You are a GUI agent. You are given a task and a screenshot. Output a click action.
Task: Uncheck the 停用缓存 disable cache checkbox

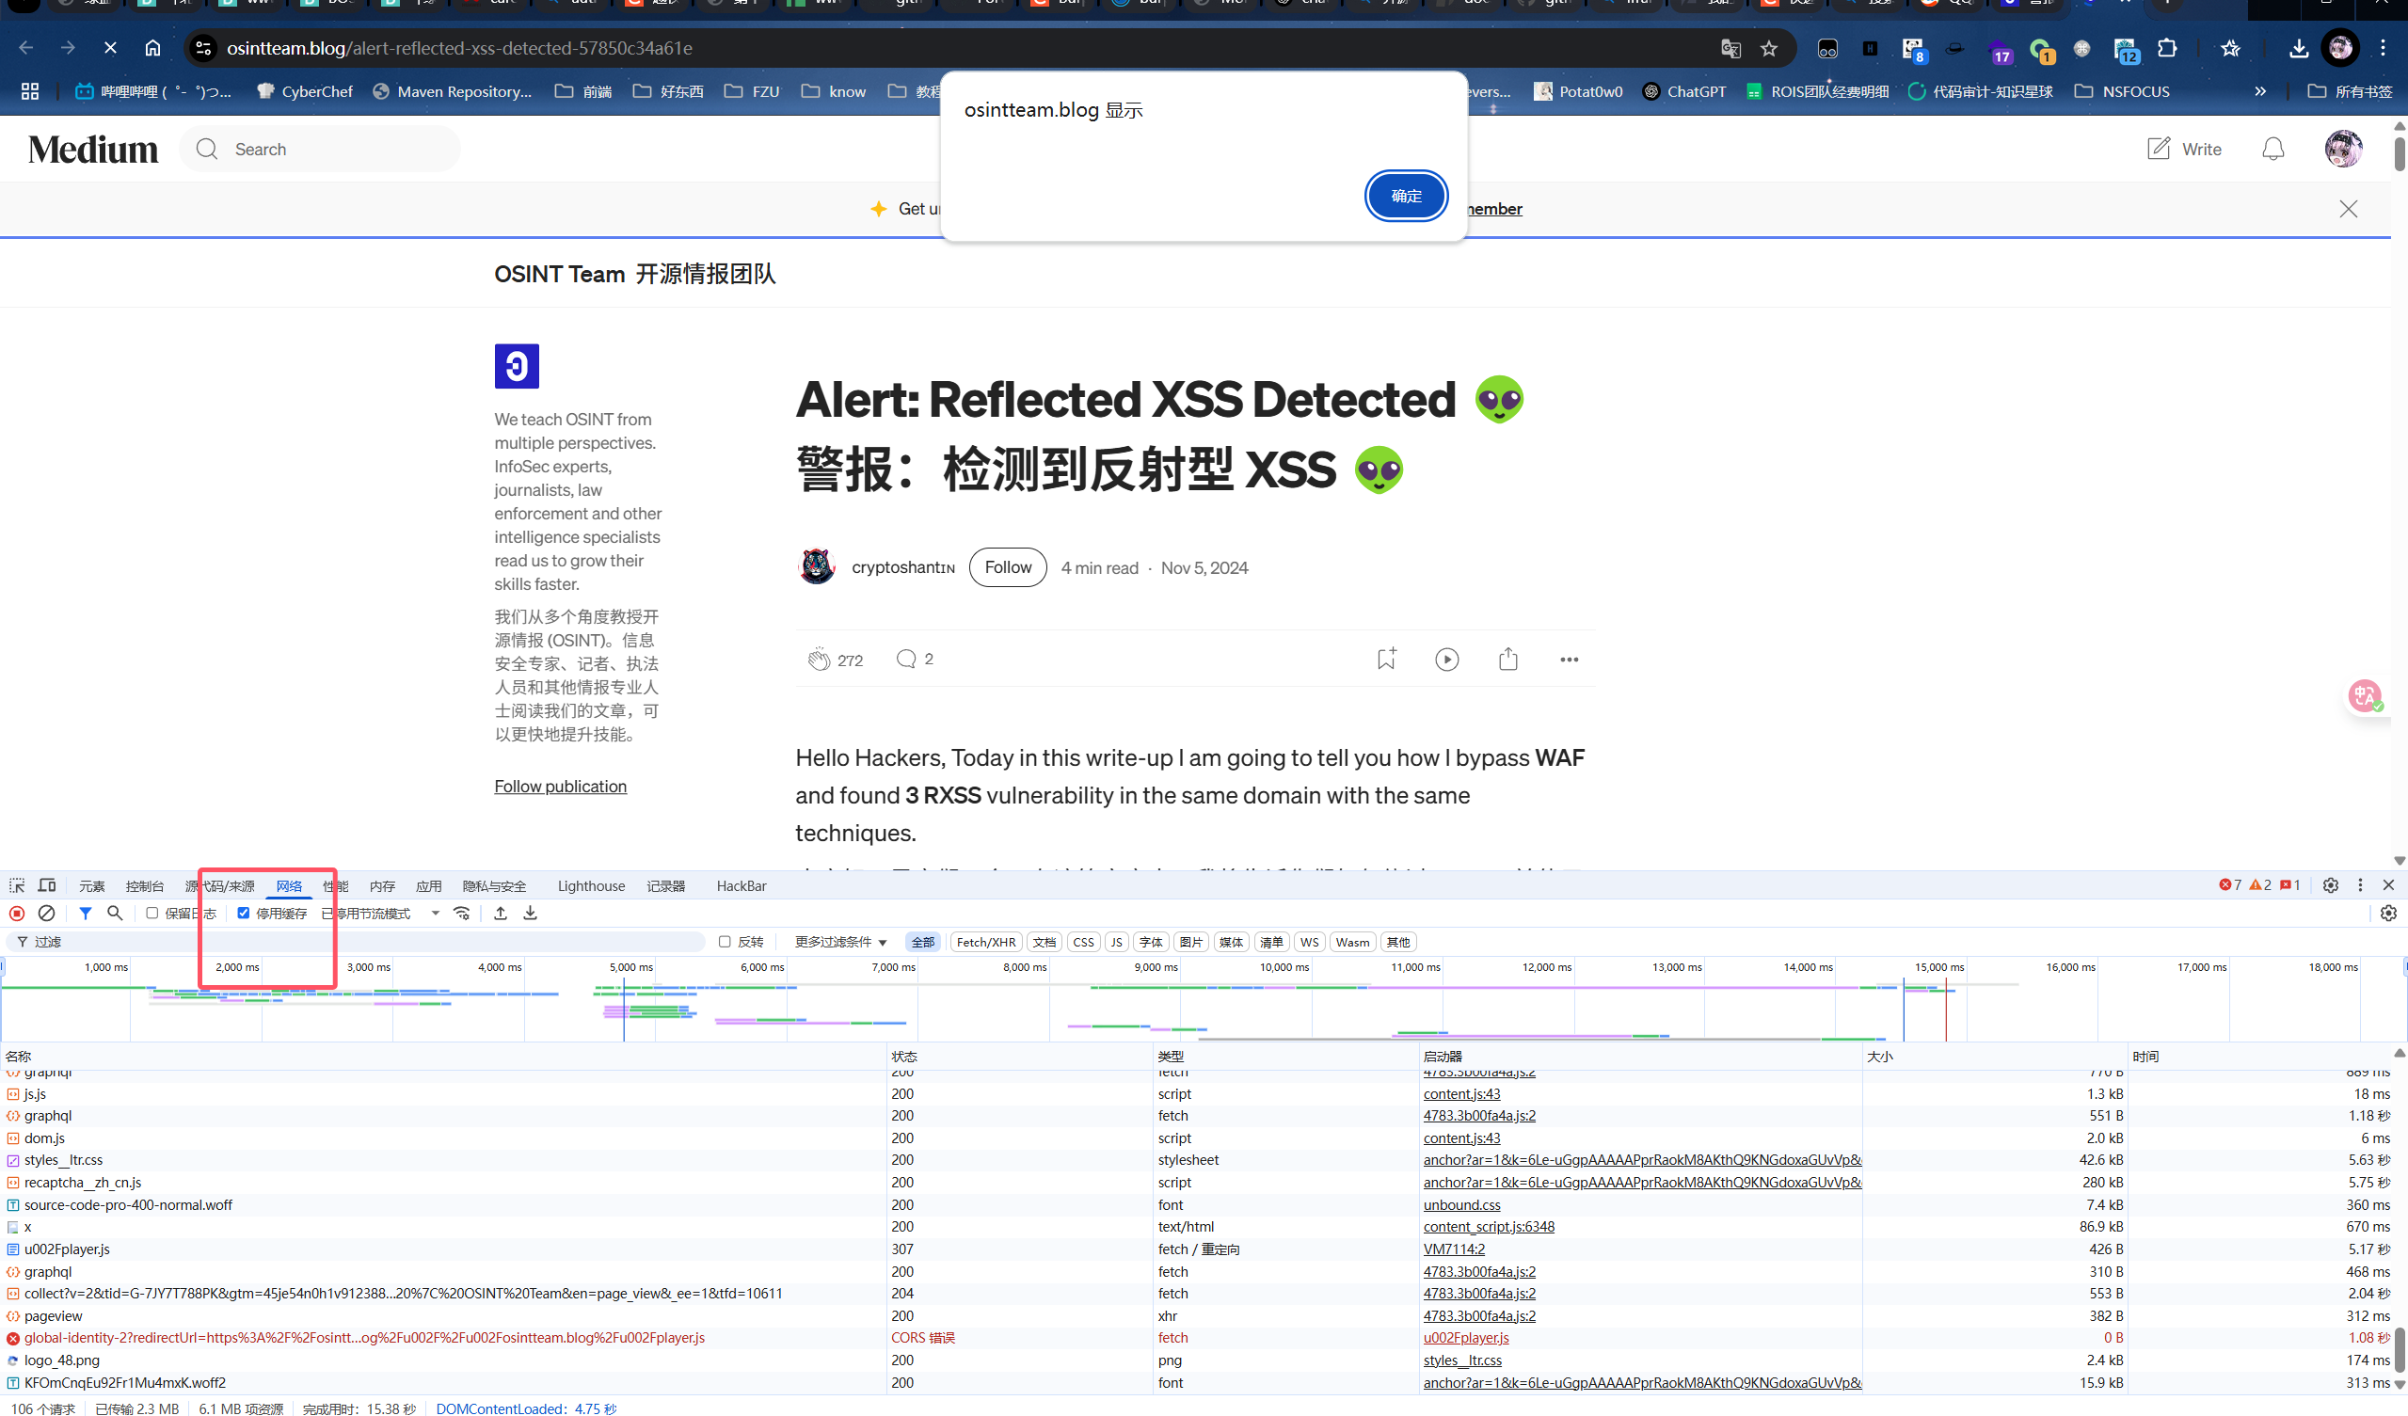(x=244, y=914)
